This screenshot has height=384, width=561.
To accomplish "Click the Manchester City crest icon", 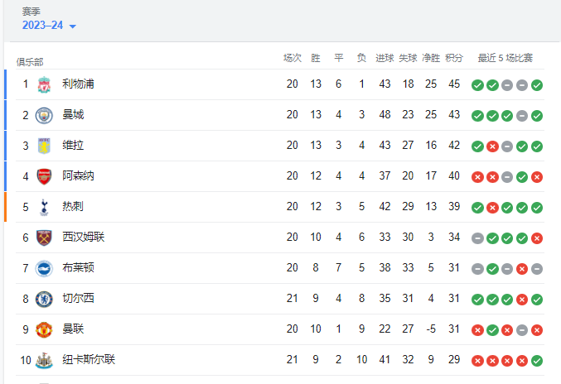I will [x=44, y=115].
